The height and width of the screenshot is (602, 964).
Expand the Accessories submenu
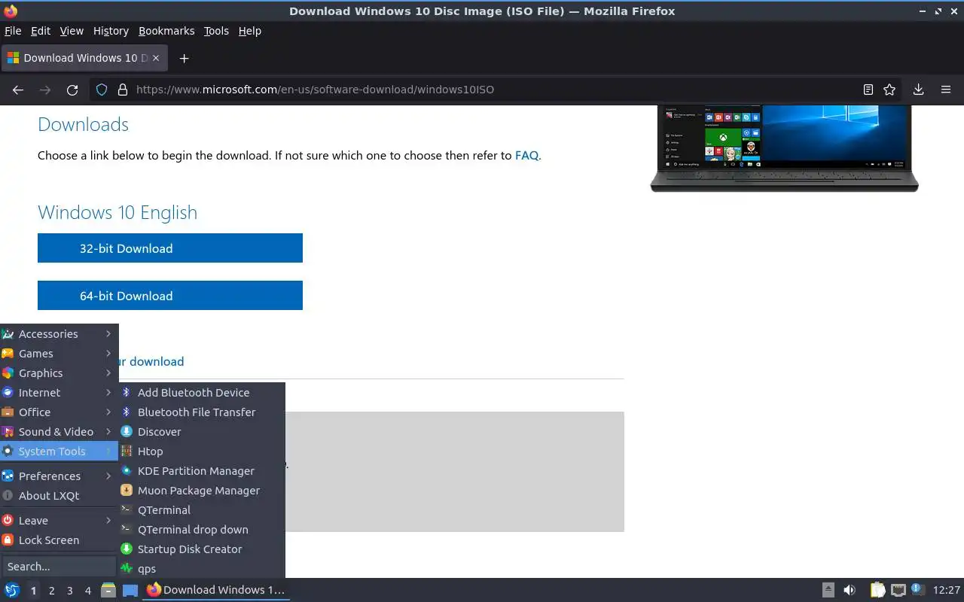(x=59, y=333)
